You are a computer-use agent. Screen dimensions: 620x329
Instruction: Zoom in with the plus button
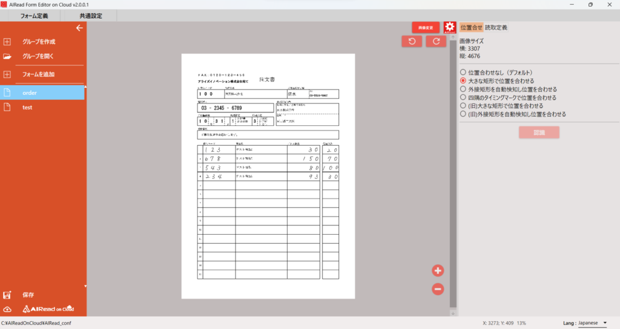[438, 270]
